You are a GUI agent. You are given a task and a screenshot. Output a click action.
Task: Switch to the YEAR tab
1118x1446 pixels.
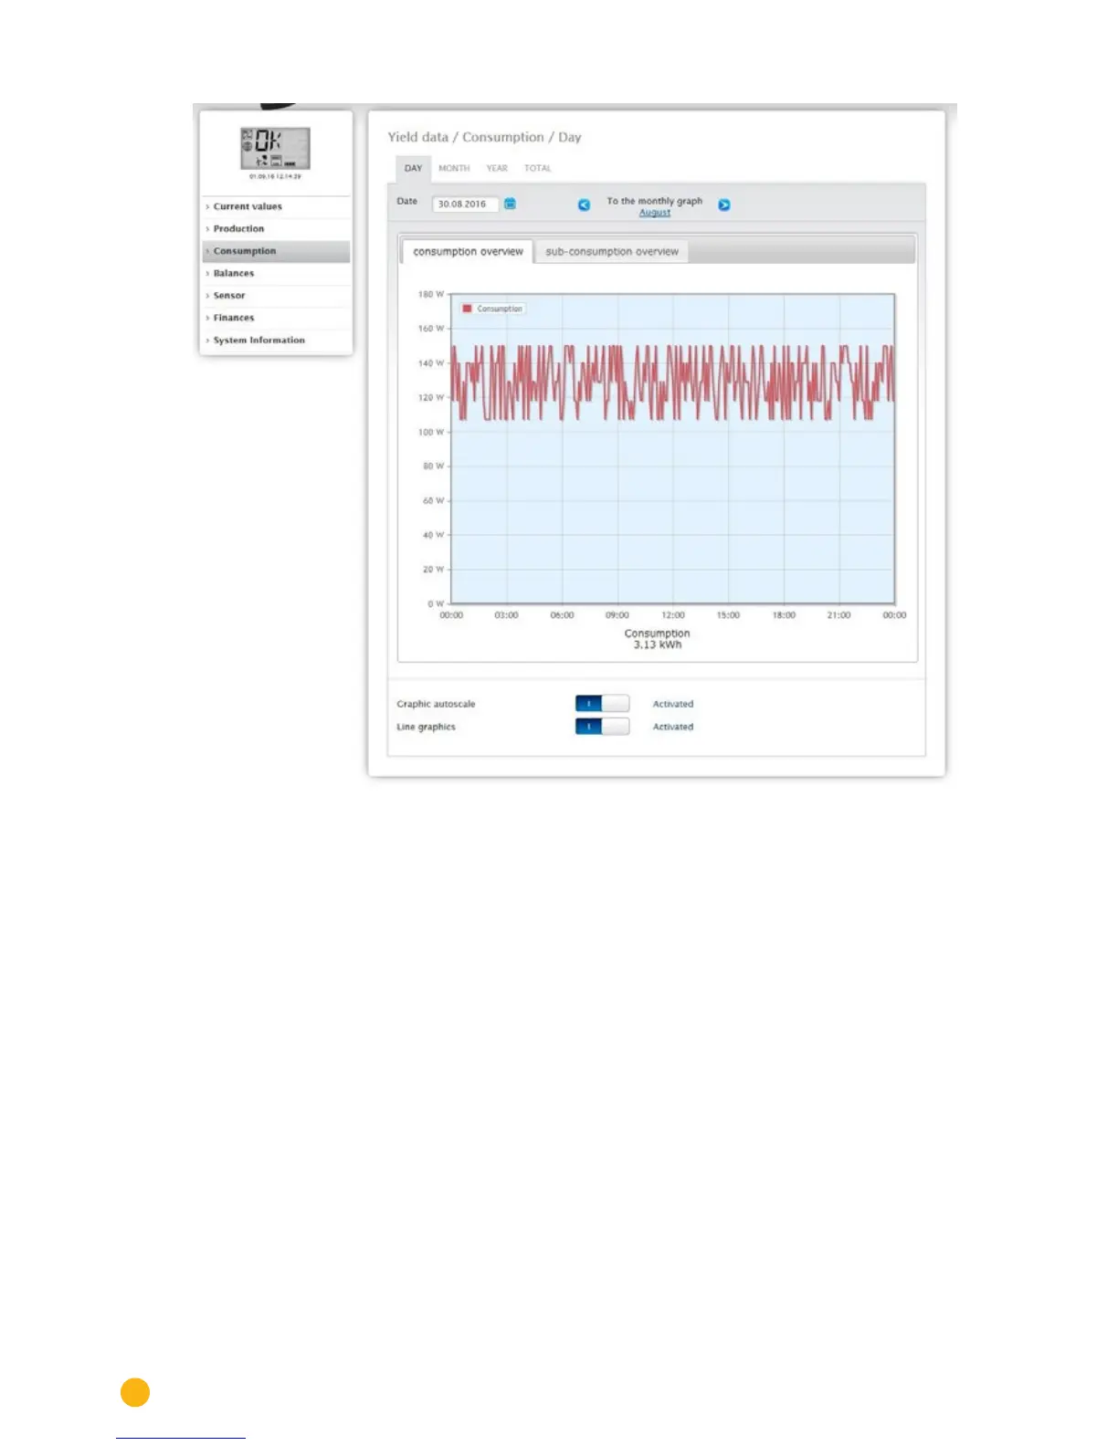click(x=497, y=168)
